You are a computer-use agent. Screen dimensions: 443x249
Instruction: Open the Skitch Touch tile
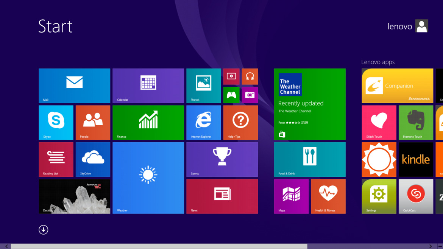[x=379, y=123]
